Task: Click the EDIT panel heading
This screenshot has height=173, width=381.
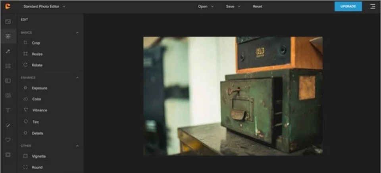Action: click(x=24, y=20)
